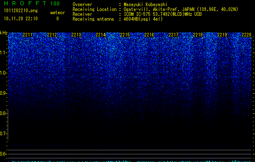Click the 1.0 frequency axis label
Screen dimensions: 255x162
click(x=3, y=73)
